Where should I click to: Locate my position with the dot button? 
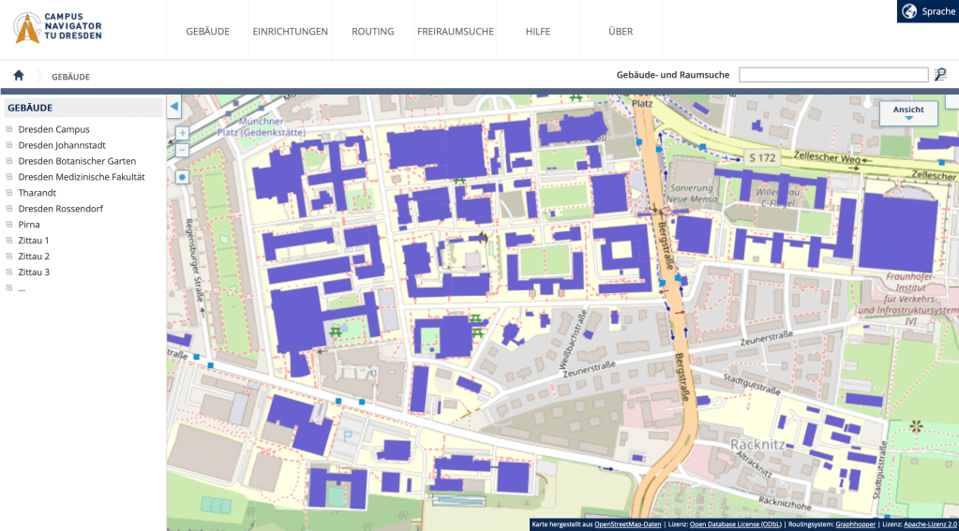(182, 176)
